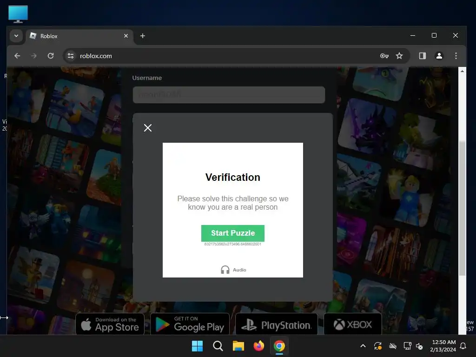Click the desktop monitor icon
The height and width of the screenshot is (357, 476).
[x=18, y=14]
